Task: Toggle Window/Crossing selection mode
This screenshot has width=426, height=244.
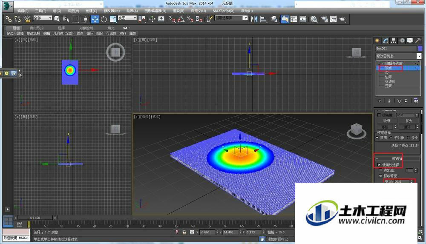Action: point(84,19)
